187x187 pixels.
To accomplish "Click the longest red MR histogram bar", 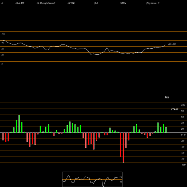I will pos(123,148).
